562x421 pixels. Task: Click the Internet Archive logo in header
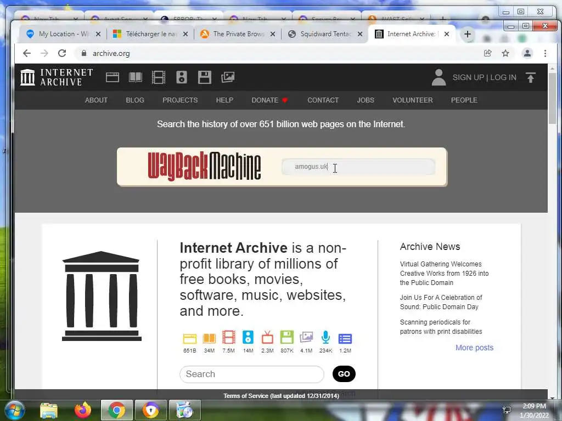[57, 77]
